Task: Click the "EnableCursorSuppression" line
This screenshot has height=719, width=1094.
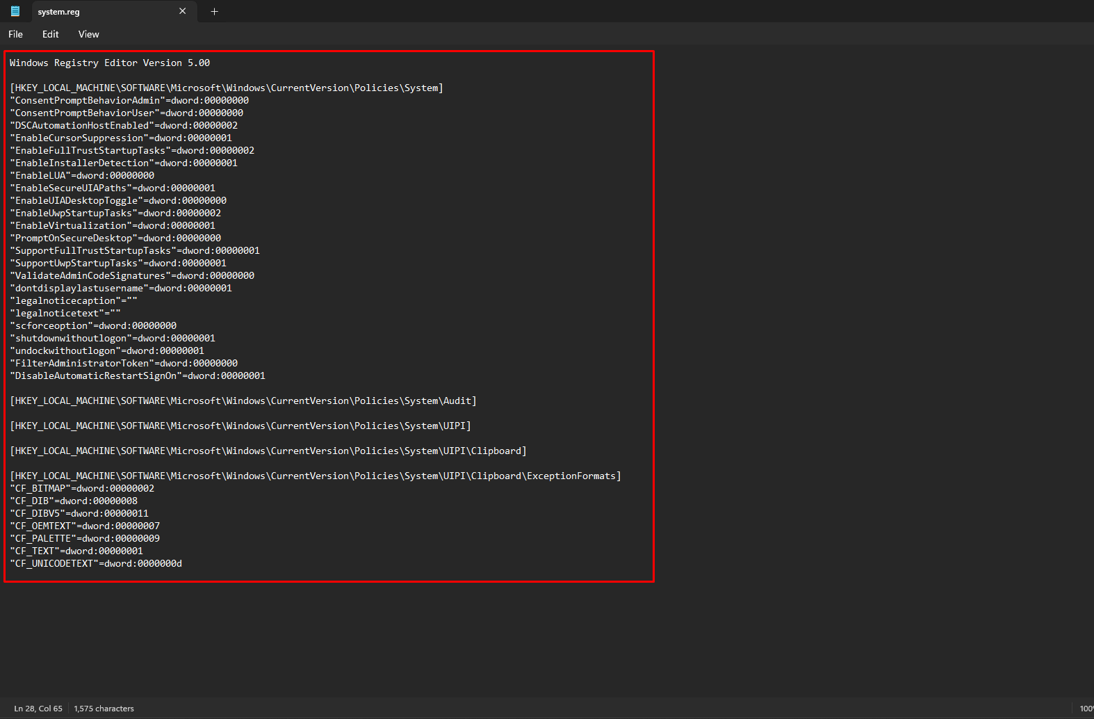Action: pos(121,138)
